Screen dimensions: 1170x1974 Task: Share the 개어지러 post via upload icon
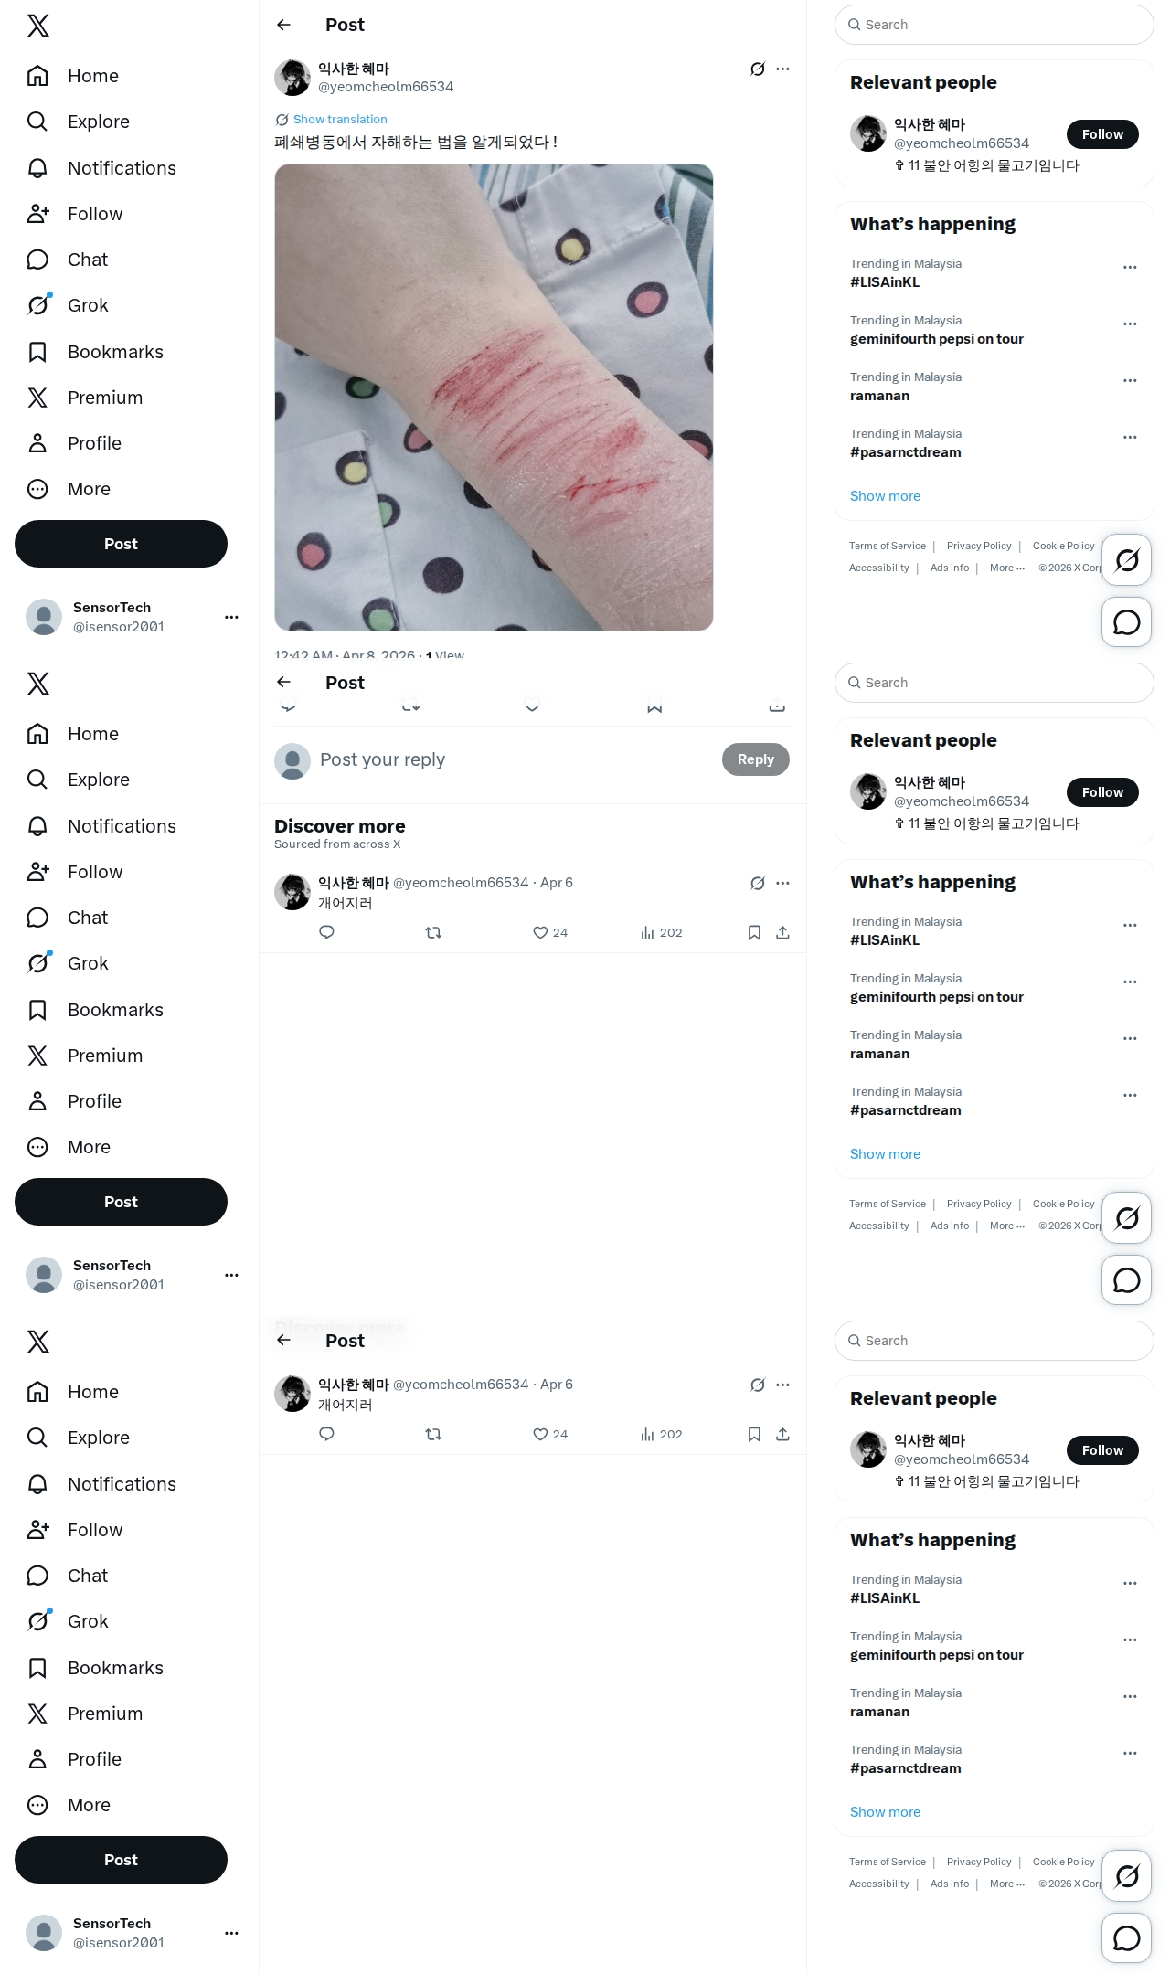click(x=782, y=933)
